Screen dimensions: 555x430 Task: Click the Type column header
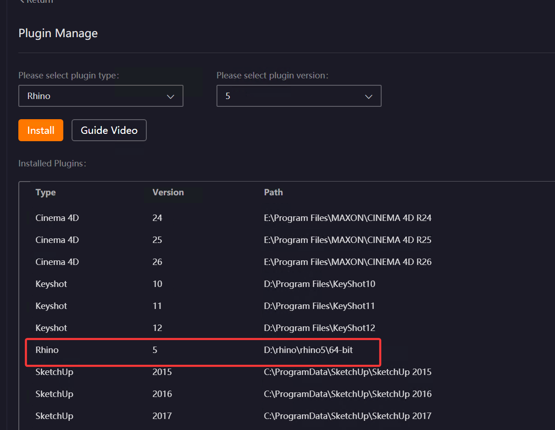pyautogui.click(x=45, y=193)
